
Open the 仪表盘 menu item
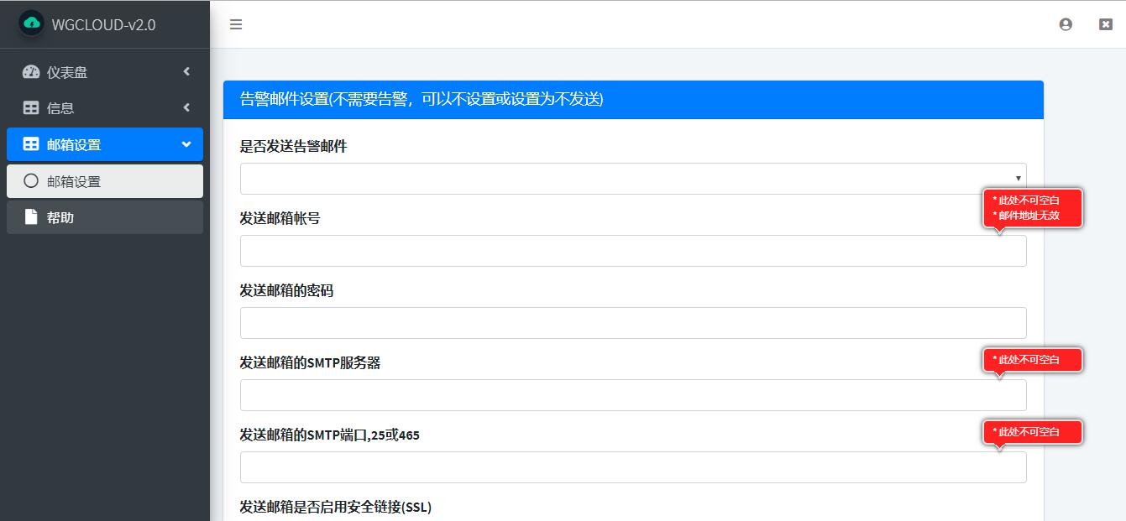click(x=105, y=72)
